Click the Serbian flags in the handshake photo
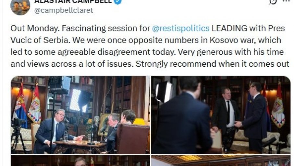 click(x=275, y=106)
